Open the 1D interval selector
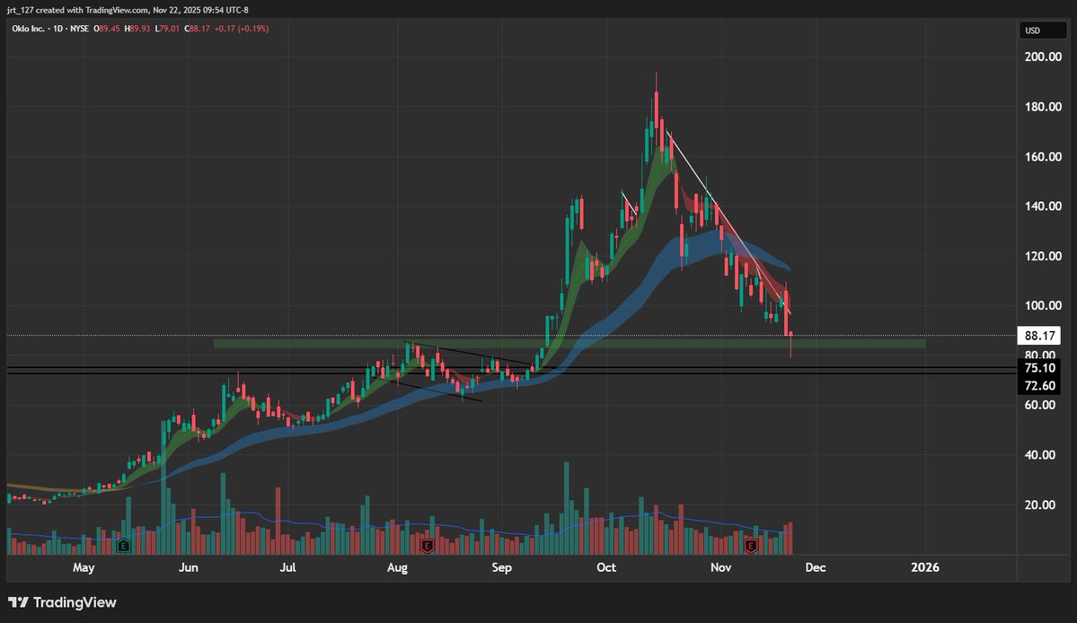This screenshot has width=1077, height=623. (57, 28)
